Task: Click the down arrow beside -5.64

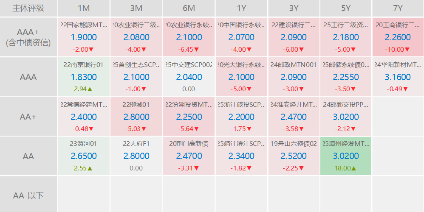Action: point(196,129)
